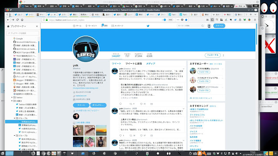Toggle the Firefox sidebar button
Image resolution: width=278 pixels, height=156 pixels.
coord(212,20)
